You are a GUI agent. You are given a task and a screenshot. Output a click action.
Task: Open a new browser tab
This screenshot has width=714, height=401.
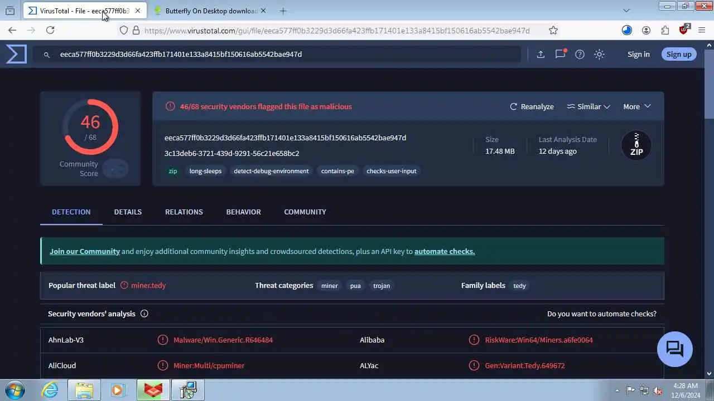pos(283,11)
